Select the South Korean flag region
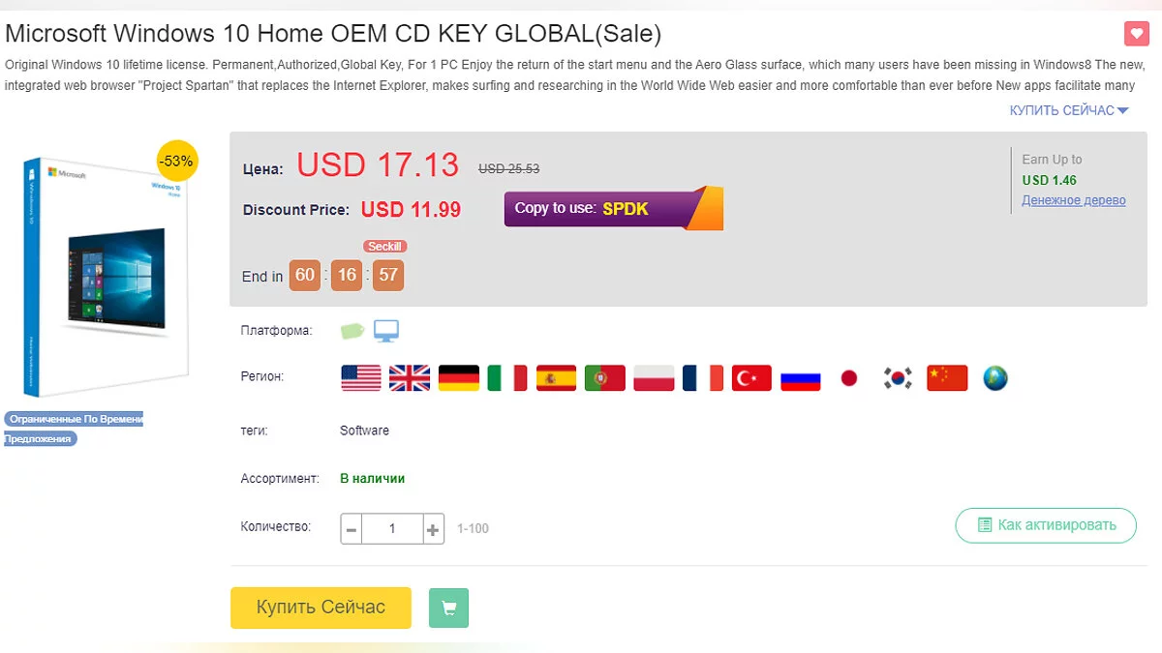 [898, 377]
